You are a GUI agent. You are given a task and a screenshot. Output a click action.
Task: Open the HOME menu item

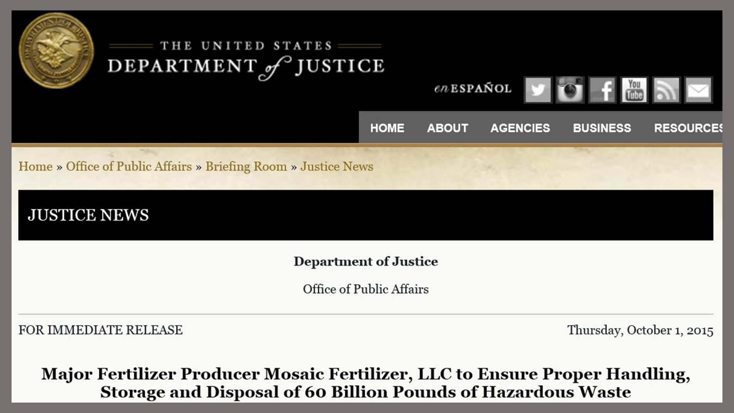coord(387,128)
